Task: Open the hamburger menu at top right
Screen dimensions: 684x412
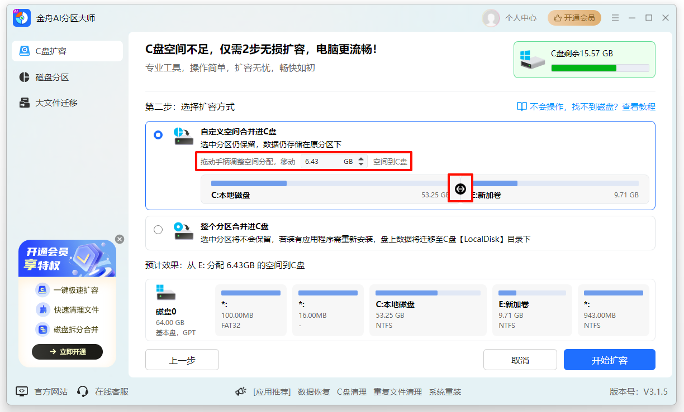Action: point(615,17)
